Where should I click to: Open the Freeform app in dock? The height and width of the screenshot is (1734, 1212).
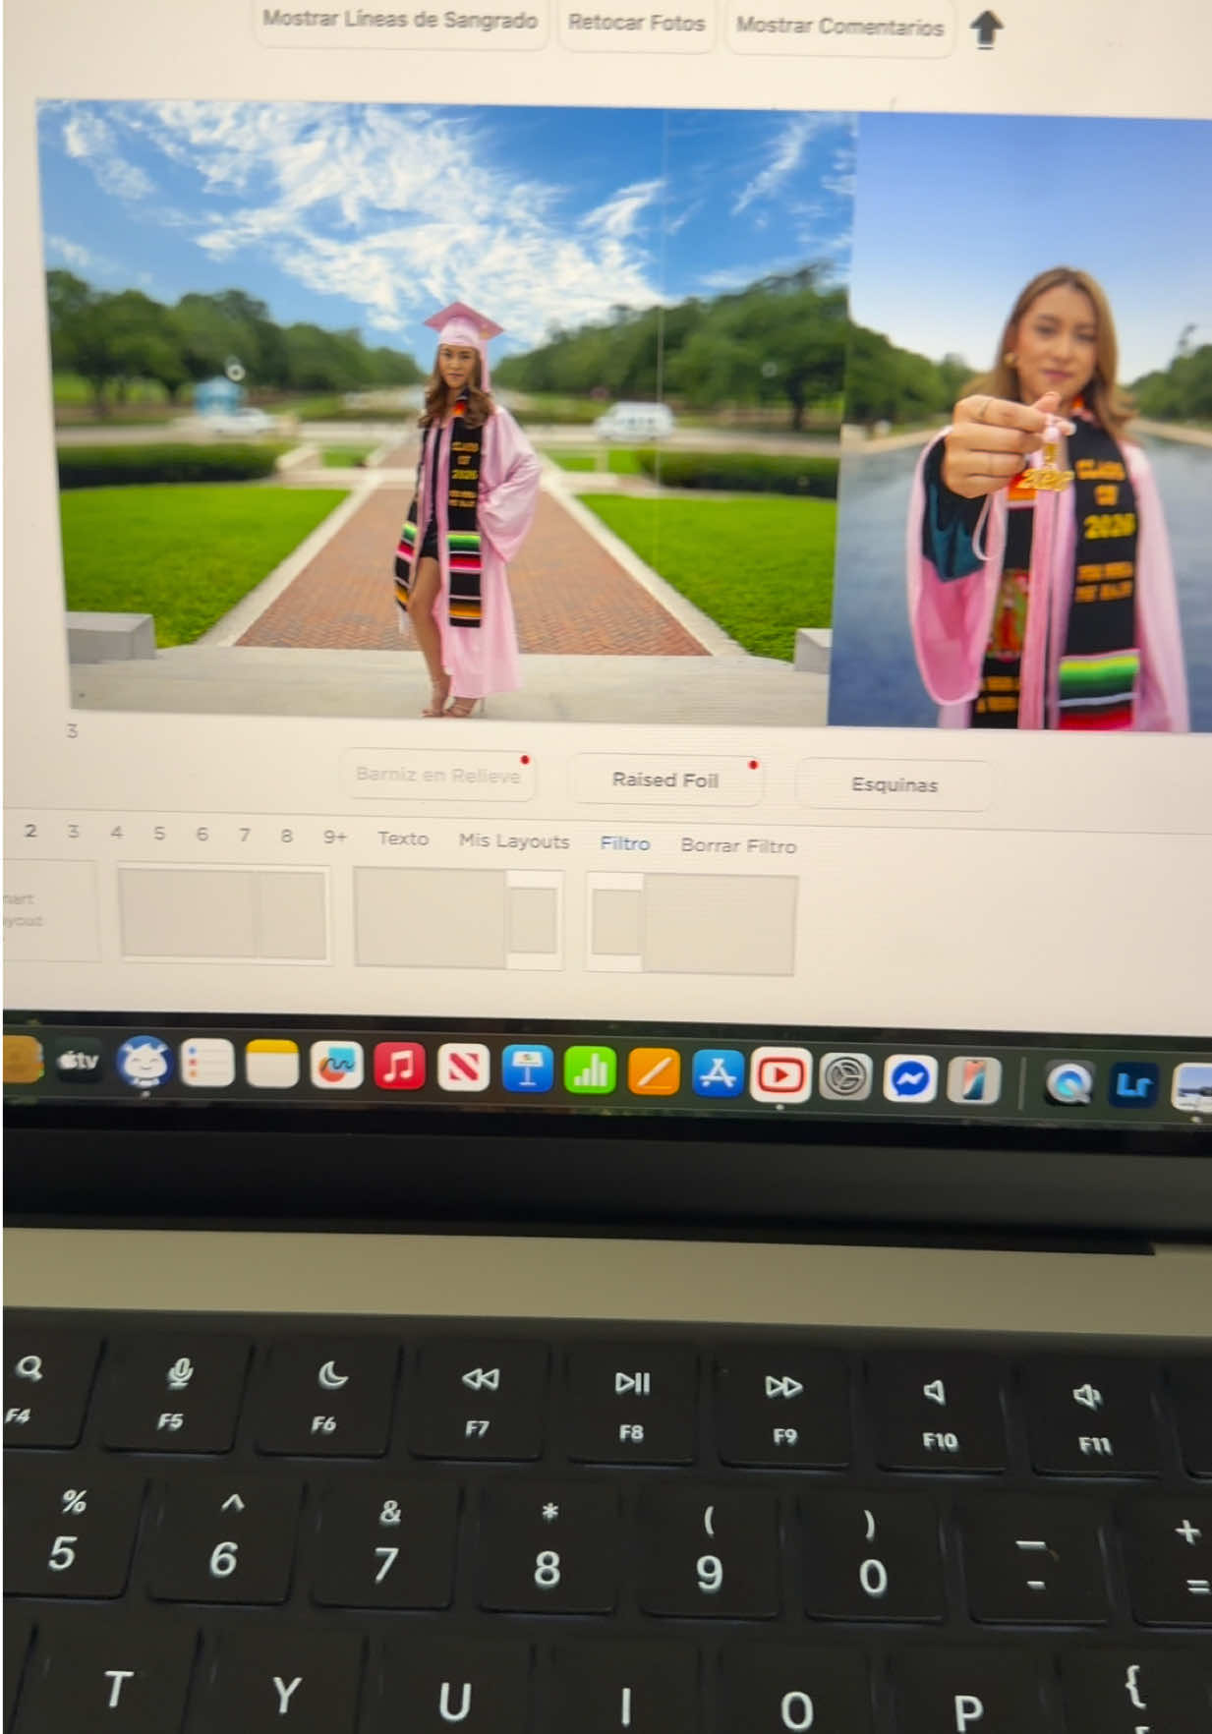click(336, 1066)
